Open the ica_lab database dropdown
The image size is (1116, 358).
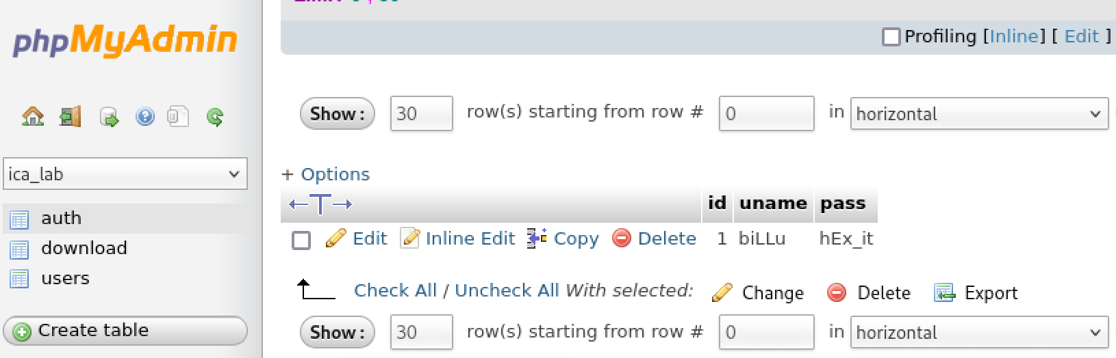[125, 174]
